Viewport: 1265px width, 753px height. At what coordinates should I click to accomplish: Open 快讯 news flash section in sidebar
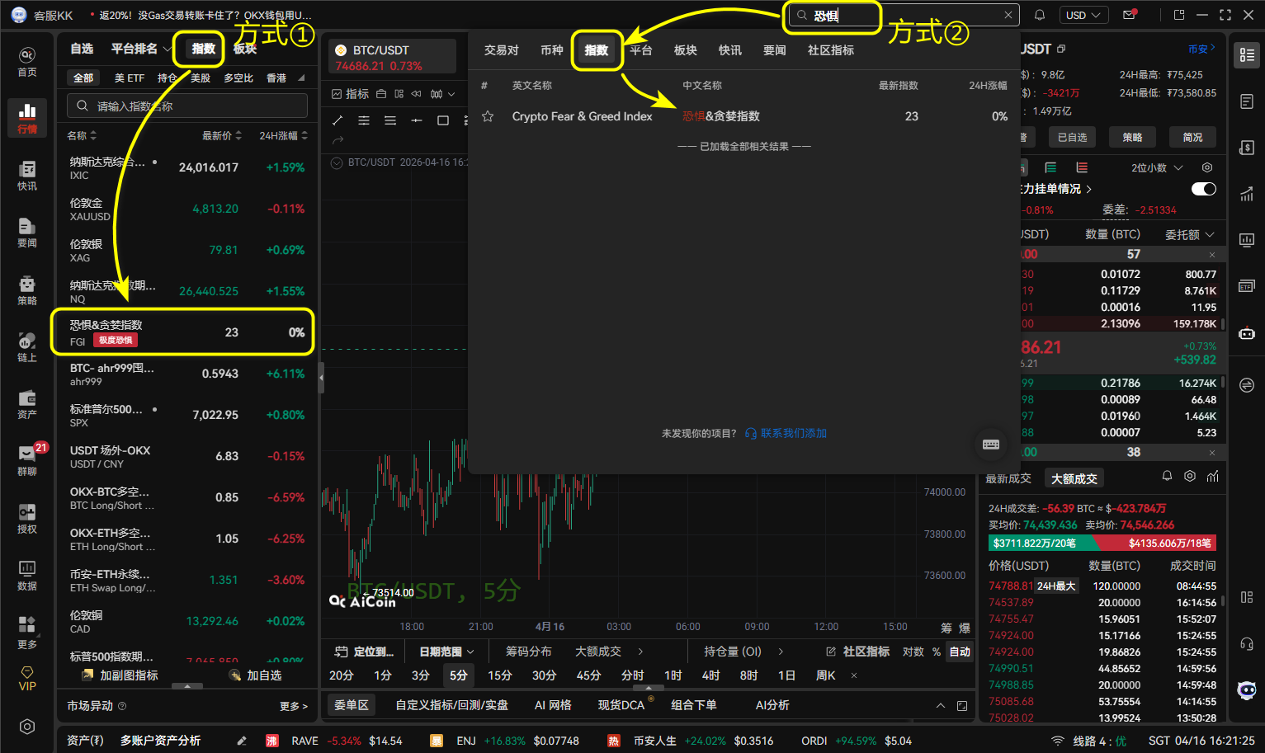point(26,177)
